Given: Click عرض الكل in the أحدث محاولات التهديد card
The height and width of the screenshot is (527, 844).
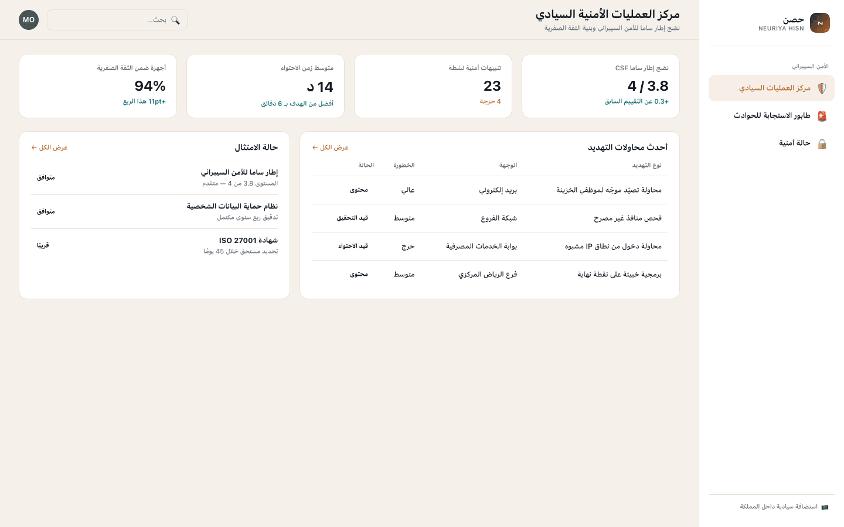Looking at the screenshot, I should pos(331,148).
